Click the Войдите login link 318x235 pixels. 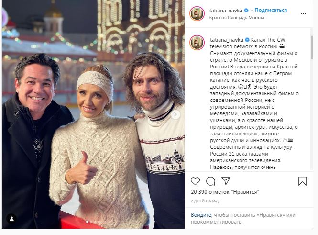(x=201, y=215)
